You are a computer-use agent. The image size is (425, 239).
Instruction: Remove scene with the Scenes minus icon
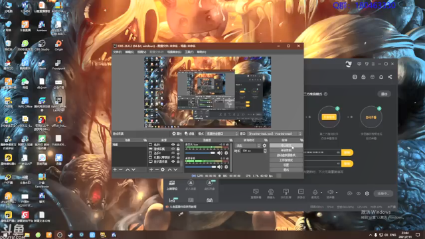121,170
